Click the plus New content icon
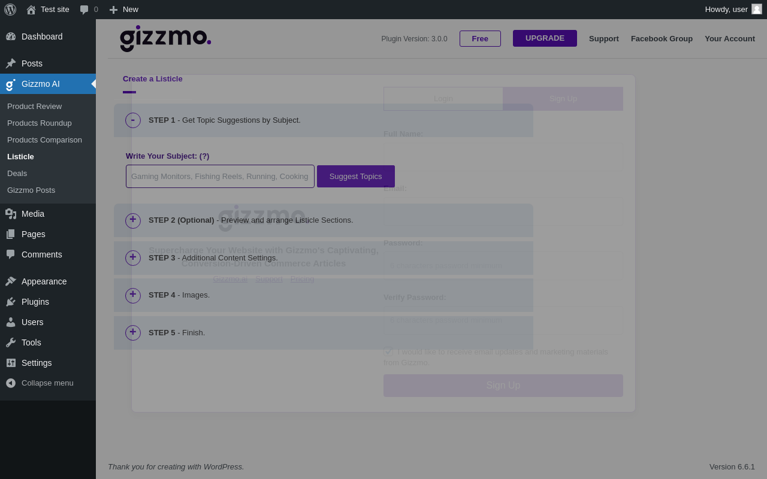Screen dimensions: 767x479 tap(113, 10)
